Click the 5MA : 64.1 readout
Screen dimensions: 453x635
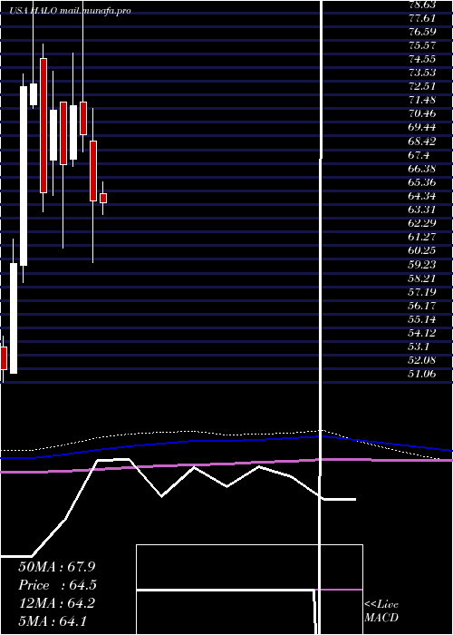click(x=53, y=621)
